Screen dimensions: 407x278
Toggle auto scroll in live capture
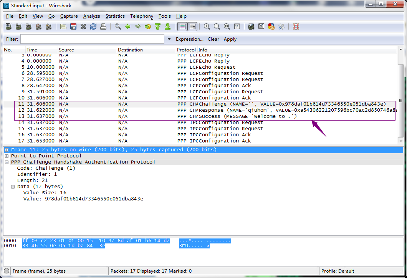(x=193, y=26)
